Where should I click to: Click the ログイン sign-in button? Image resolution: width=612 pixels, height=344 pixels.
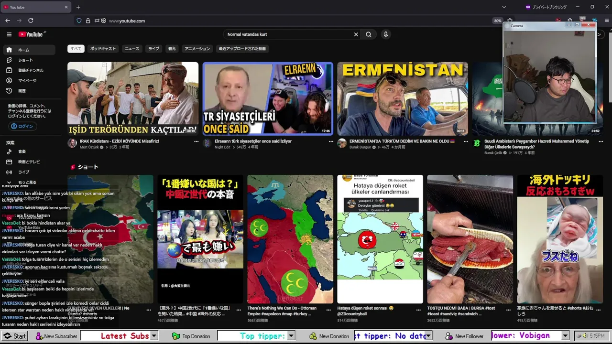click(x=22, y=126)
